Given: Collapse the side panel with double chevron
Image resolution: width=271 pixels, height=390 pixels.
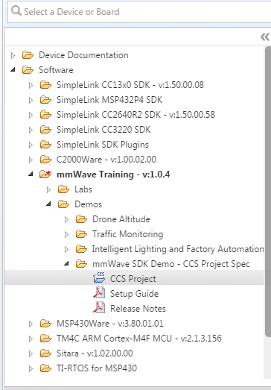Looking at the screenshot, I should coord(265,37).
